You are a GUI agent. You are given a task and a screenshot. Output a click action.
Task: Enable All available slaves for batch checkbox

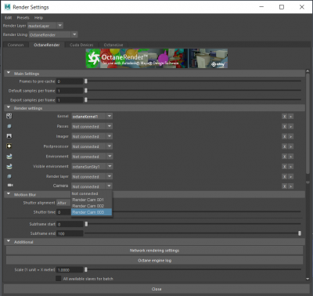tap(59, 279)
